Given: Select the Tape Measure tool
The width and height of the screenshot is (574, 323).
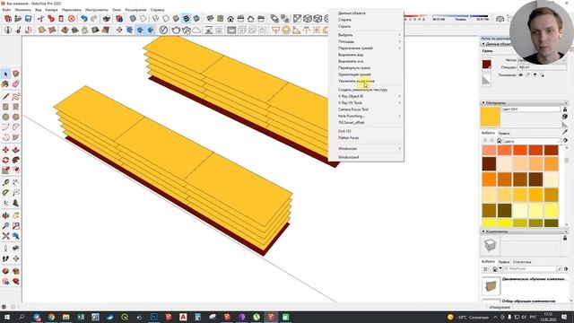Looking at the screenshot, I should 5,182.
